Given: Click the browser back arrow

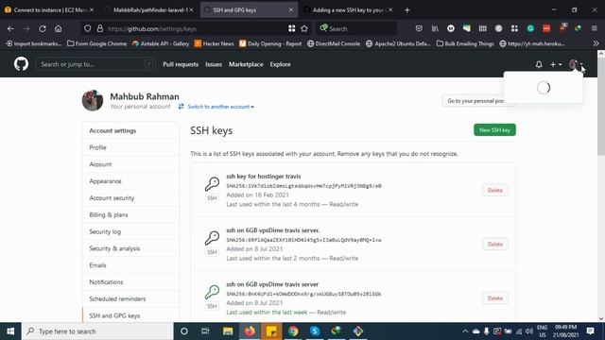Looking at the screenshot, I should [10, 28].
